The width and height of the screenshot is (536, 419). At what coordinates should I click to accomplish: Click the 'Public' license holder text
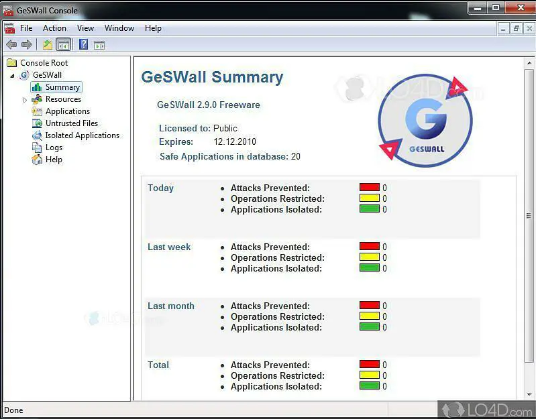(225, 129)
